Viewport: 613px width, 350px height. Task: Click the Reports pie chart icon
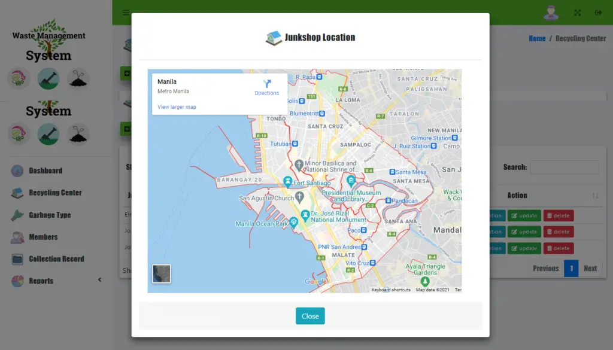[17, 281]
